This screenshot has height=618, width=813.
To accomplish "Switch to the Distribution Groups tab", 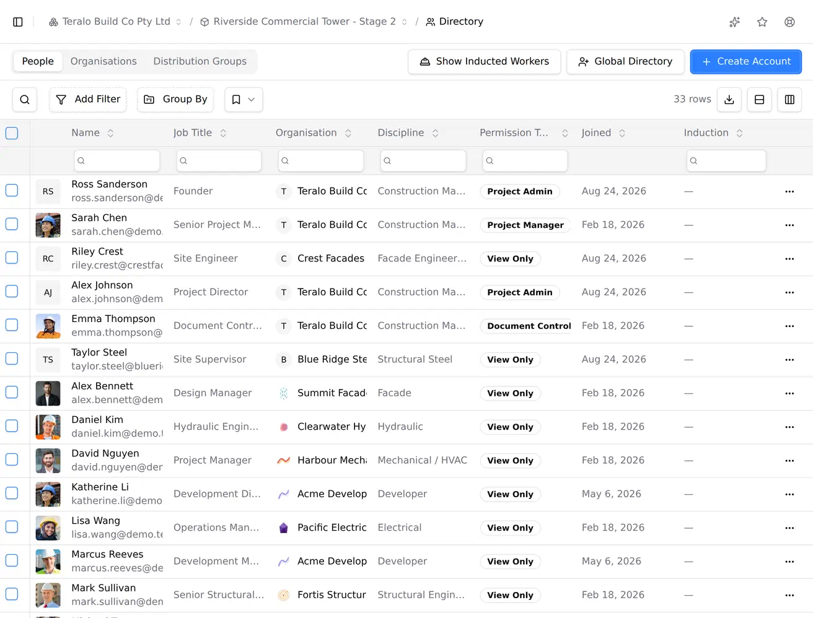I will pyautogui.click(x=200, y=61).
